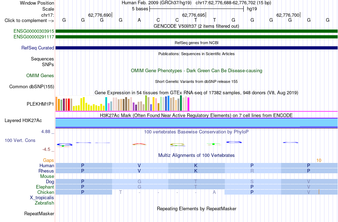The height and width of the screenshot is (222, 338).
Task: Click the Chicken A amino acid cell
Action: coord(214,192)
